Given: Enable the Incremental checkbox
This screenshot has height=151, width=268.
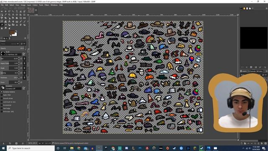Looking at the screenshot, I should [2, 105].
